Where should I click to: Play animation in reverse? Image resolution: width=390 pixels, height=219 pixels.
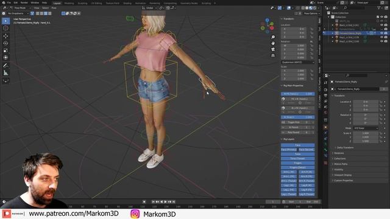[x=161, y=202]
